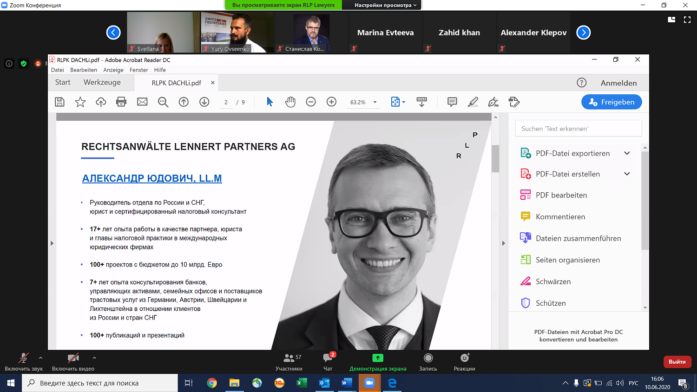
Task: Bookmark the document with the star icon
Action: coord(80,102)
